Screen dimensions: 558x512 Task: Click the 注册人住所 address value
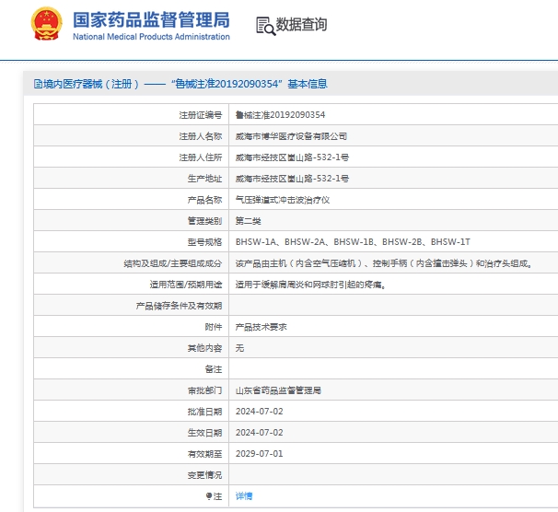point(292,157)
